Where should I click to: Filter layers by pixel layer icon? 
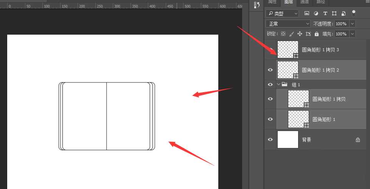click(x=306, y=14)
